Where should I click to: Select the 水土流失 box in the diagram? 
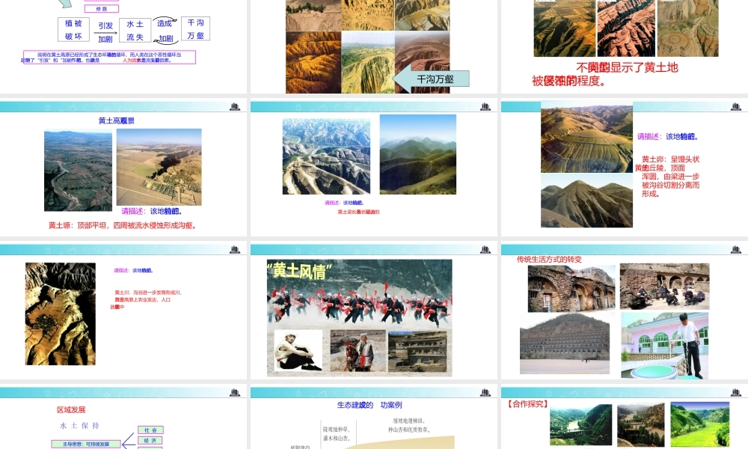tap(135, 30)
